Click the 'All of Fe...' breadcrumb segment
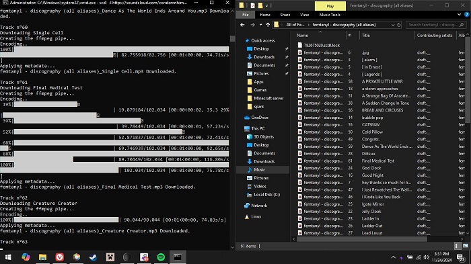Screen dimensions: 471x264 [295, 25]
